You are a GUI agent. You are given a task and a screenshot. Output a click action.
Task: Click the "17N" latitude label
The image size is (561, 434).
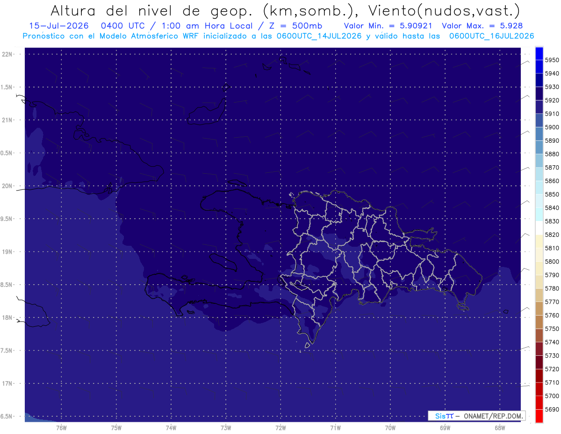(x=7, y=383)
